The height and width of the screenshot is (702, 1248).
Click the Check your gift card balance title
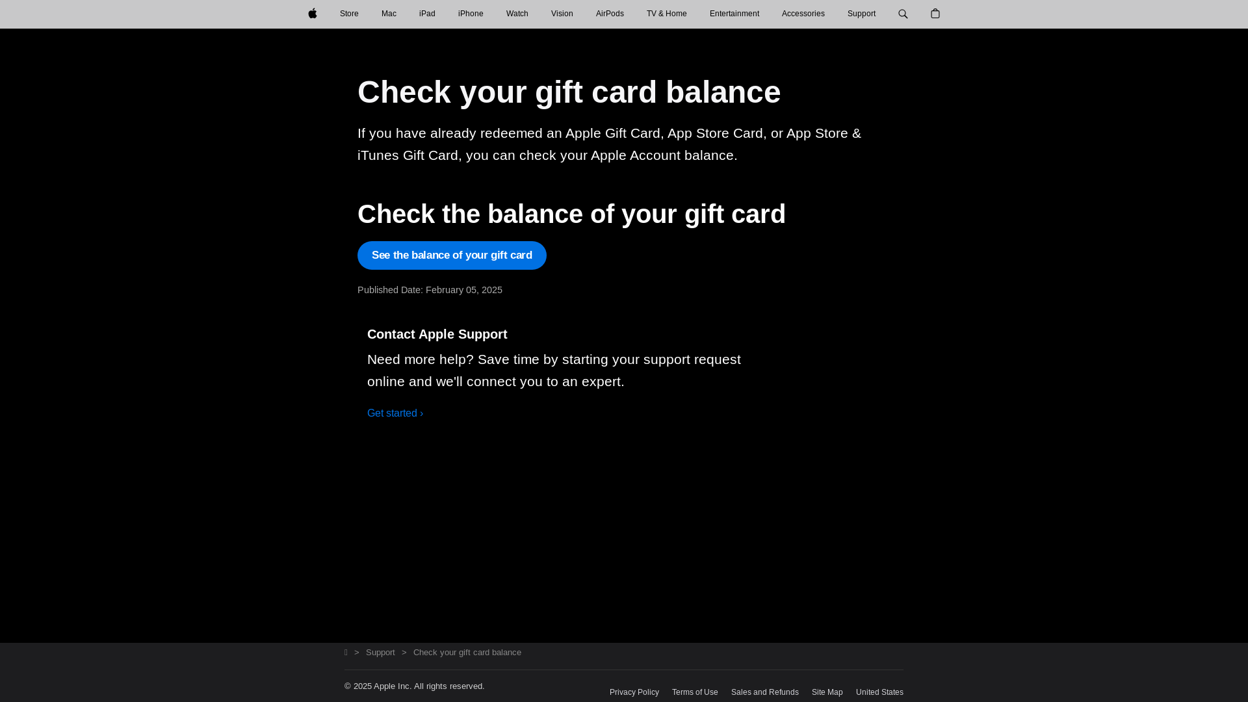click(x=569, y=92)
